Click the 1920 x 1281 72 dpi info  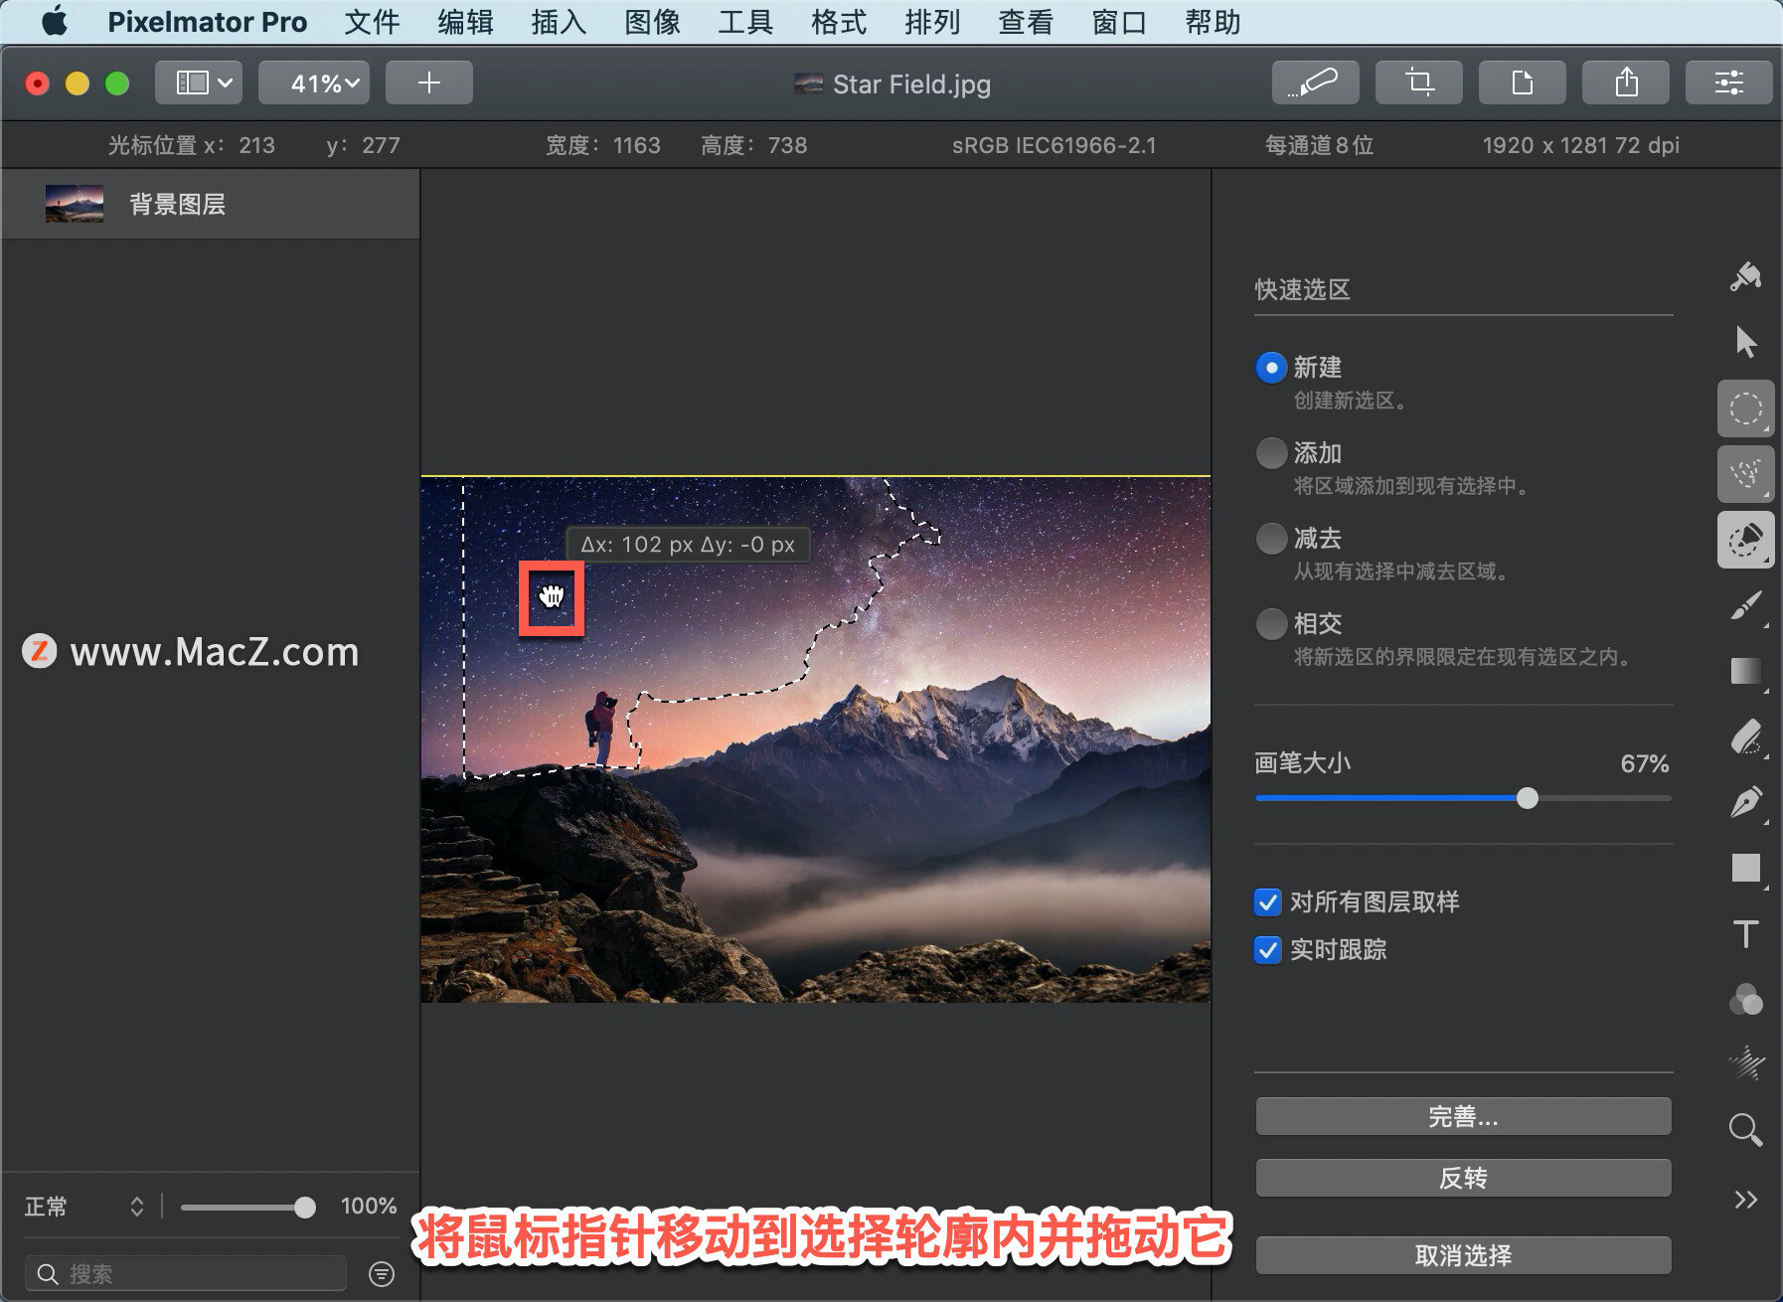(1581, 145)
